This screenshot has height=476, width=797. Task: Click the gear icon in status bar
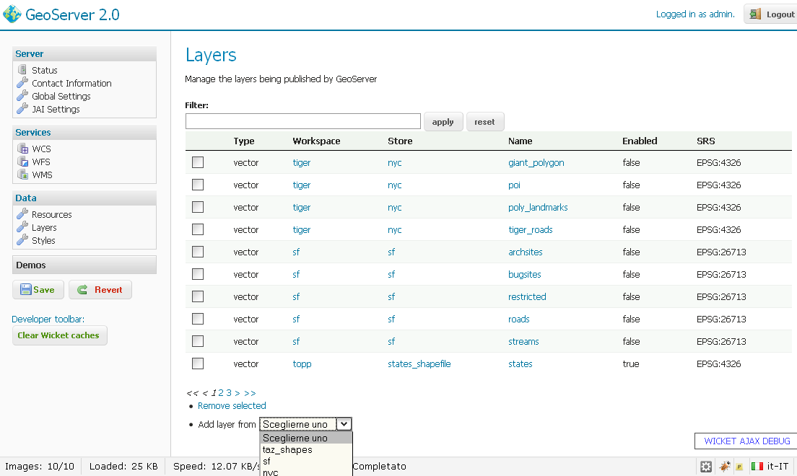coord(706,467)
